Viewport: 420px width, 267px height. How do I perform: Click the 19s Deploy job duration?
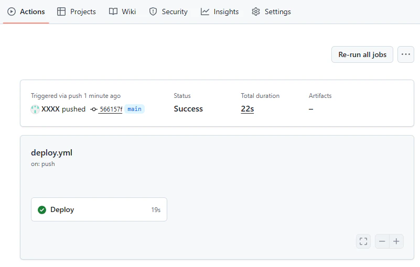pyautogui.click(x=156, y=210)
